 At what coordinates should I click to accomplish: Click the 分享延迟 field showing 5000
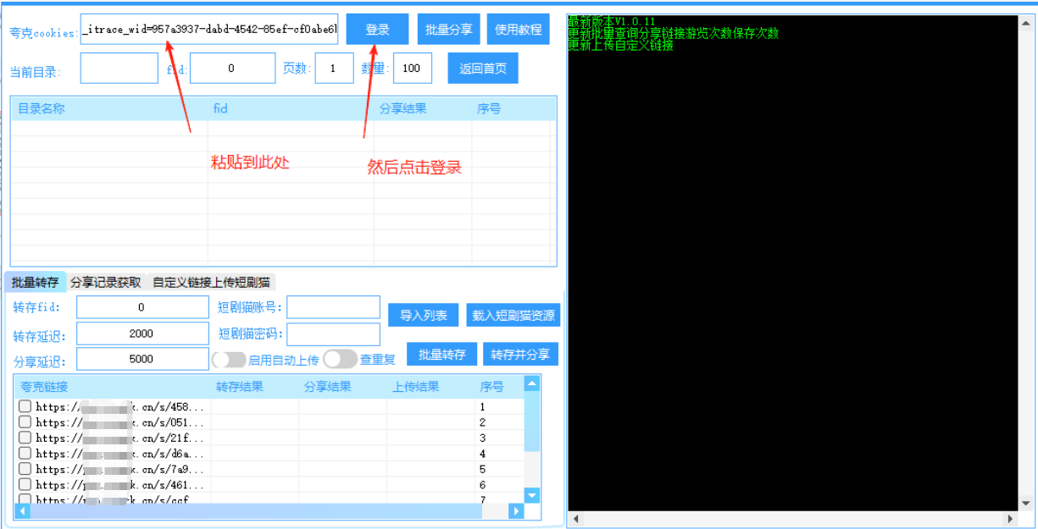[x=142, y=359]
